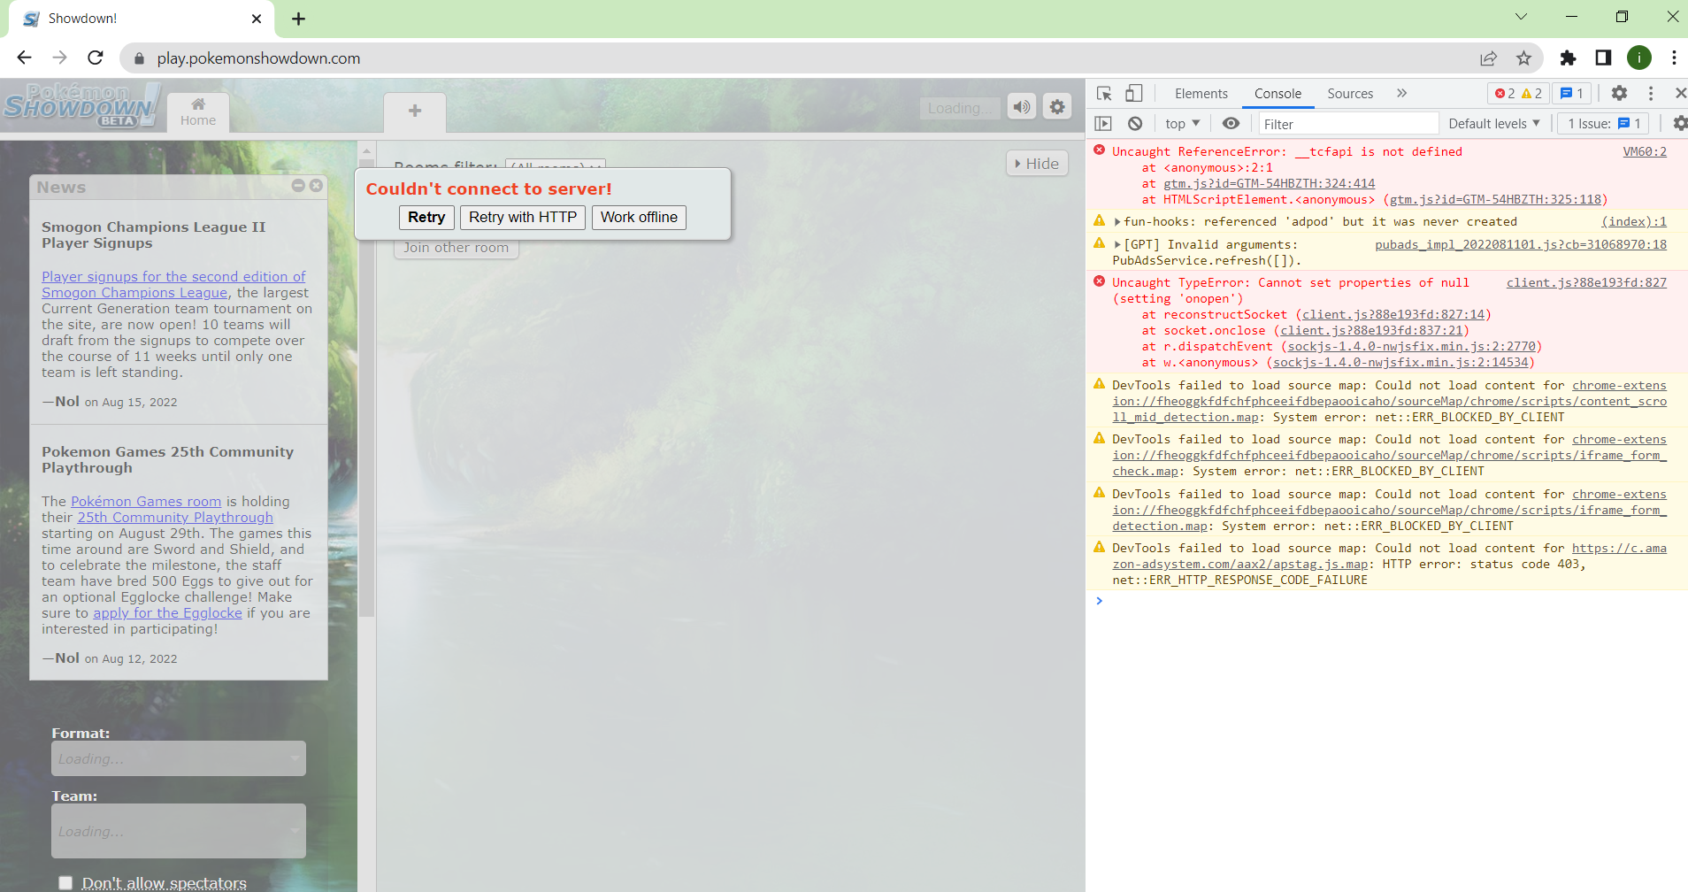The height and width of the screenshot is (892, 1688).
Task: Open the browser extensions puzzle icon
Action: tap(1568, 58)
